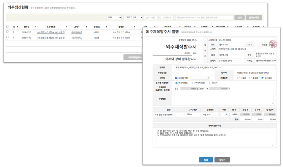Viewport: 283px width, 167px height.
Task: Sort by 발주일 column sort arrows
Action: 35,27
